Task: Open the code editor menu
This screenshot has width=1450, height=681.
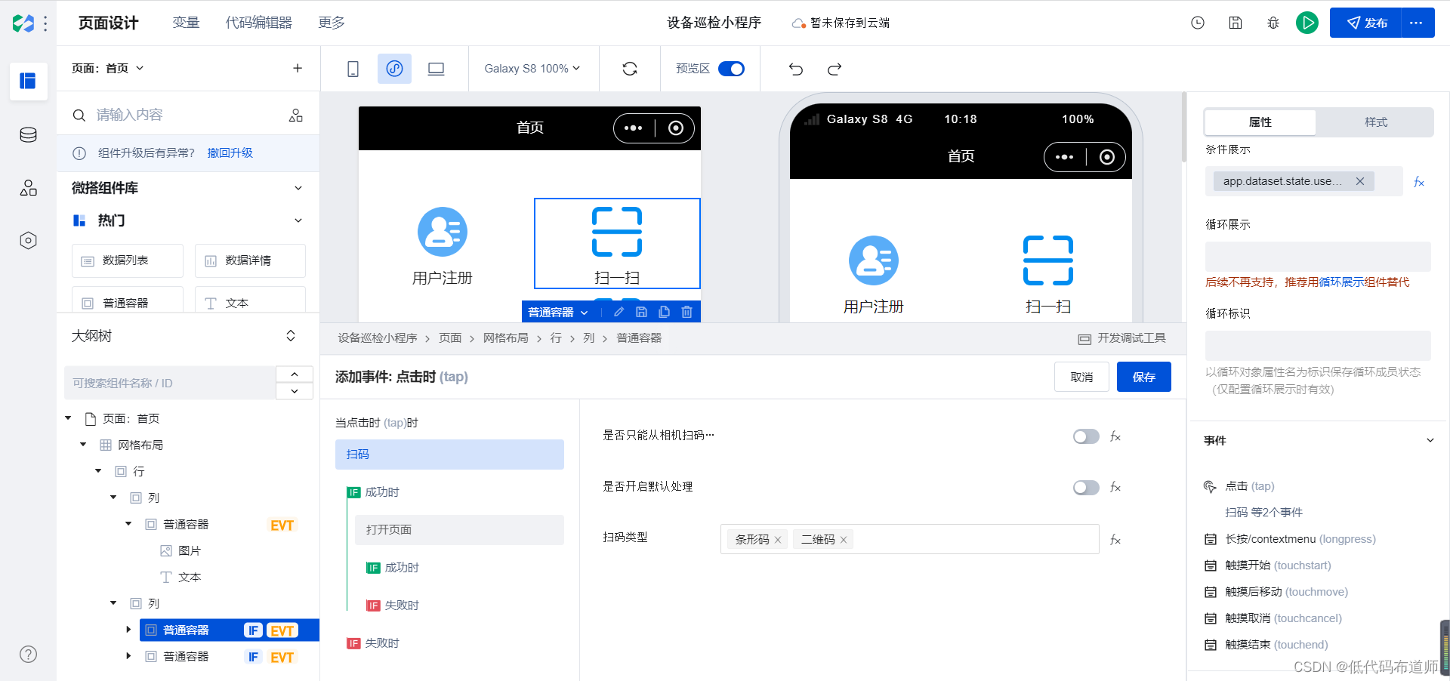Action: (258, 23)
